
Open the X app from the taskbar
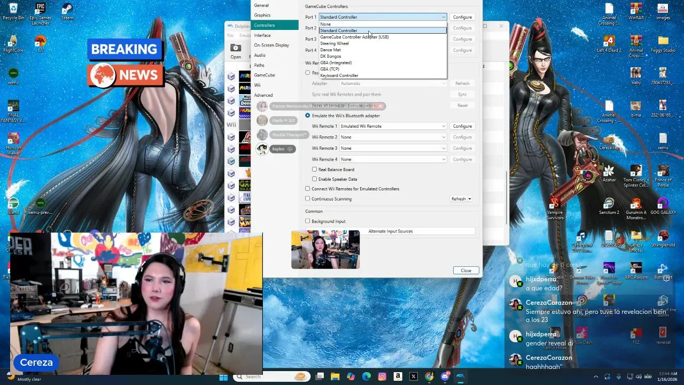(414, 376)
